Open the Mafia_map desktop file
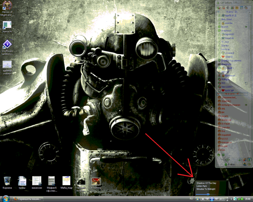 click(66, 182)
